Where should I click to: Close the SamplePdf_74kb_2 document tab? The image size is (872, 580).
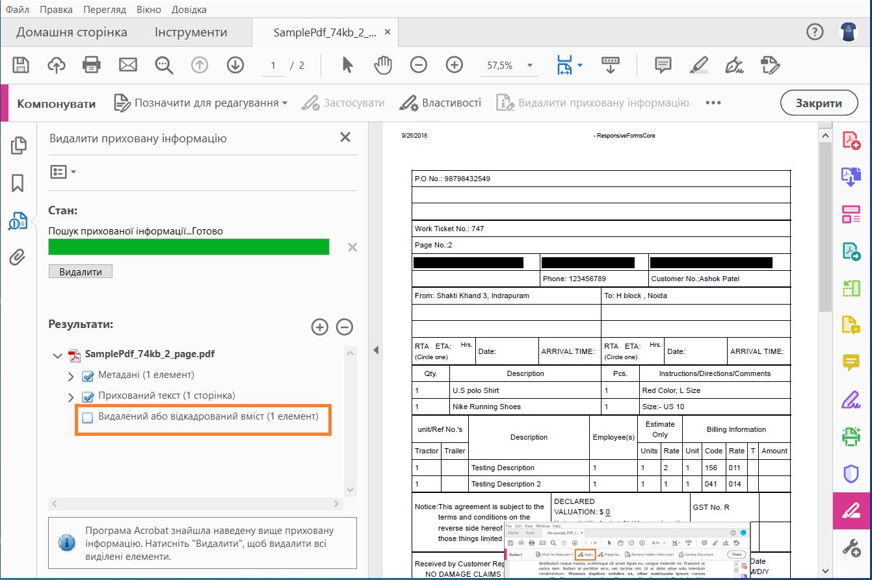click(388, 32)
